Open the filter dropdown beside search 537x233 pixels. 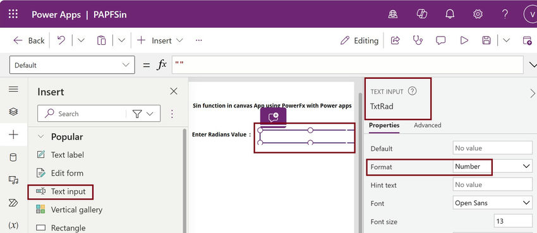click(x=143, y=114)
